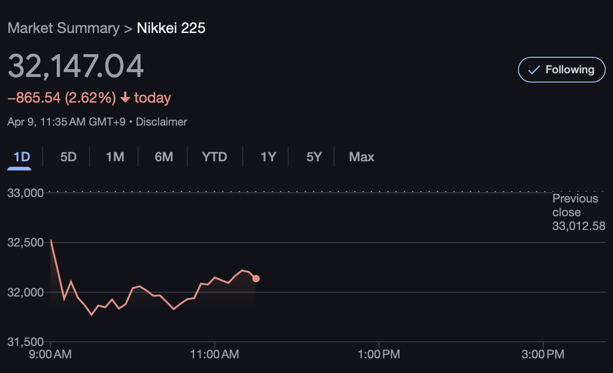
Task: Click the 32,147.04 index value
Action: 76,66
